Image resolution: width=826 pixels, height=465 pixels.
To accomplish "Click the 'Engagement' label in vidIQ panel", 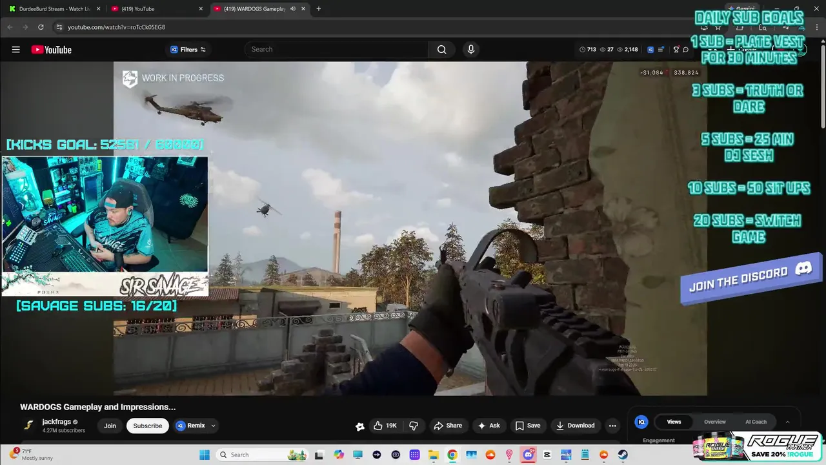I will [659, 440].
